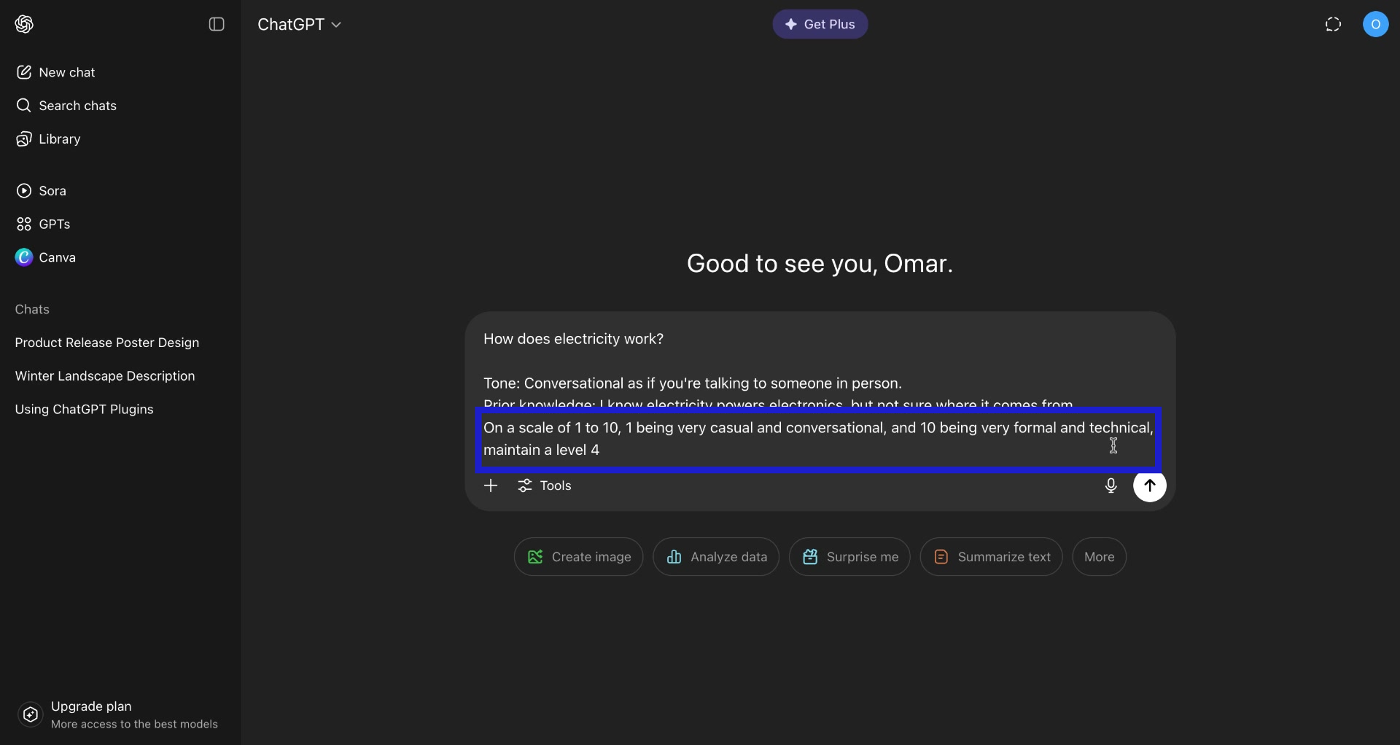Send the message with the arrow button

1151,486
